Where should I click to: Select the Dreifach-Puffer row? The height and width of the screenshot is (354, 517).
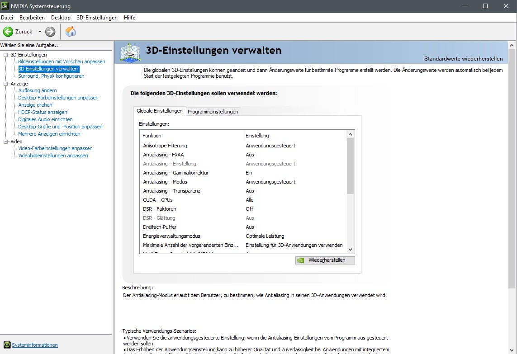point(243,227)
